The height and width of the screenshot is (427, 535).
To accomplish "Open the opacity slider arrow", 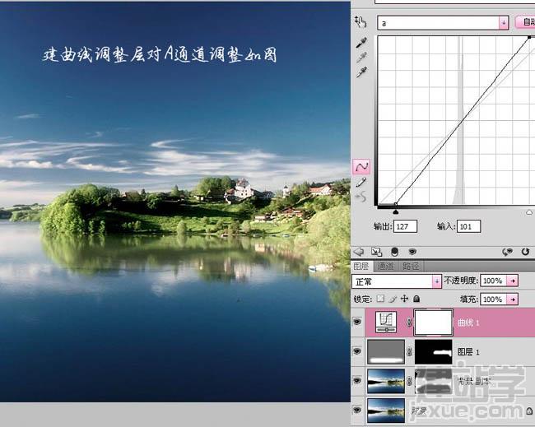I will click(512, 281).
